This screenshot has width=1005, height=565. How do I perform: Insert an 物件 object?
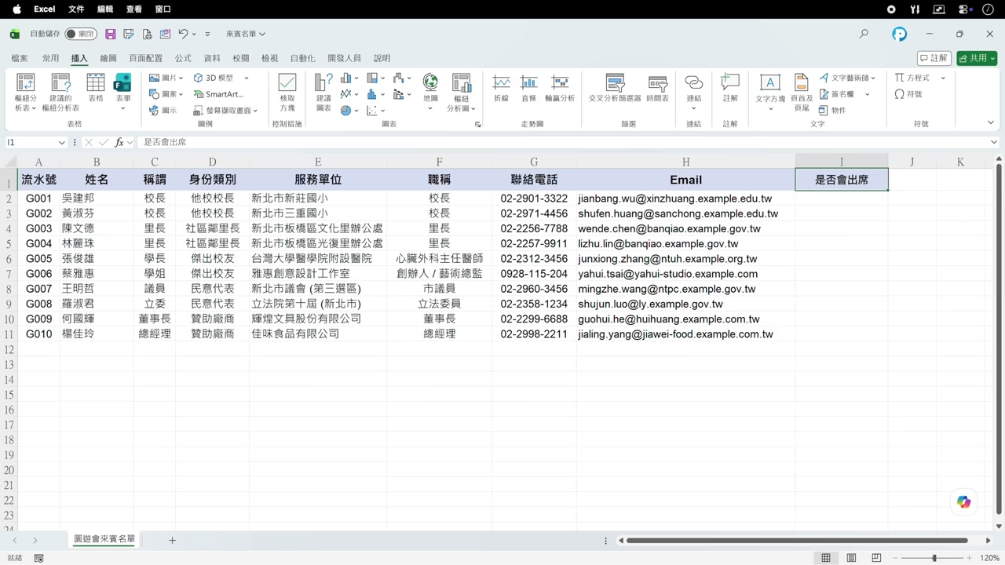click(832, 111)
